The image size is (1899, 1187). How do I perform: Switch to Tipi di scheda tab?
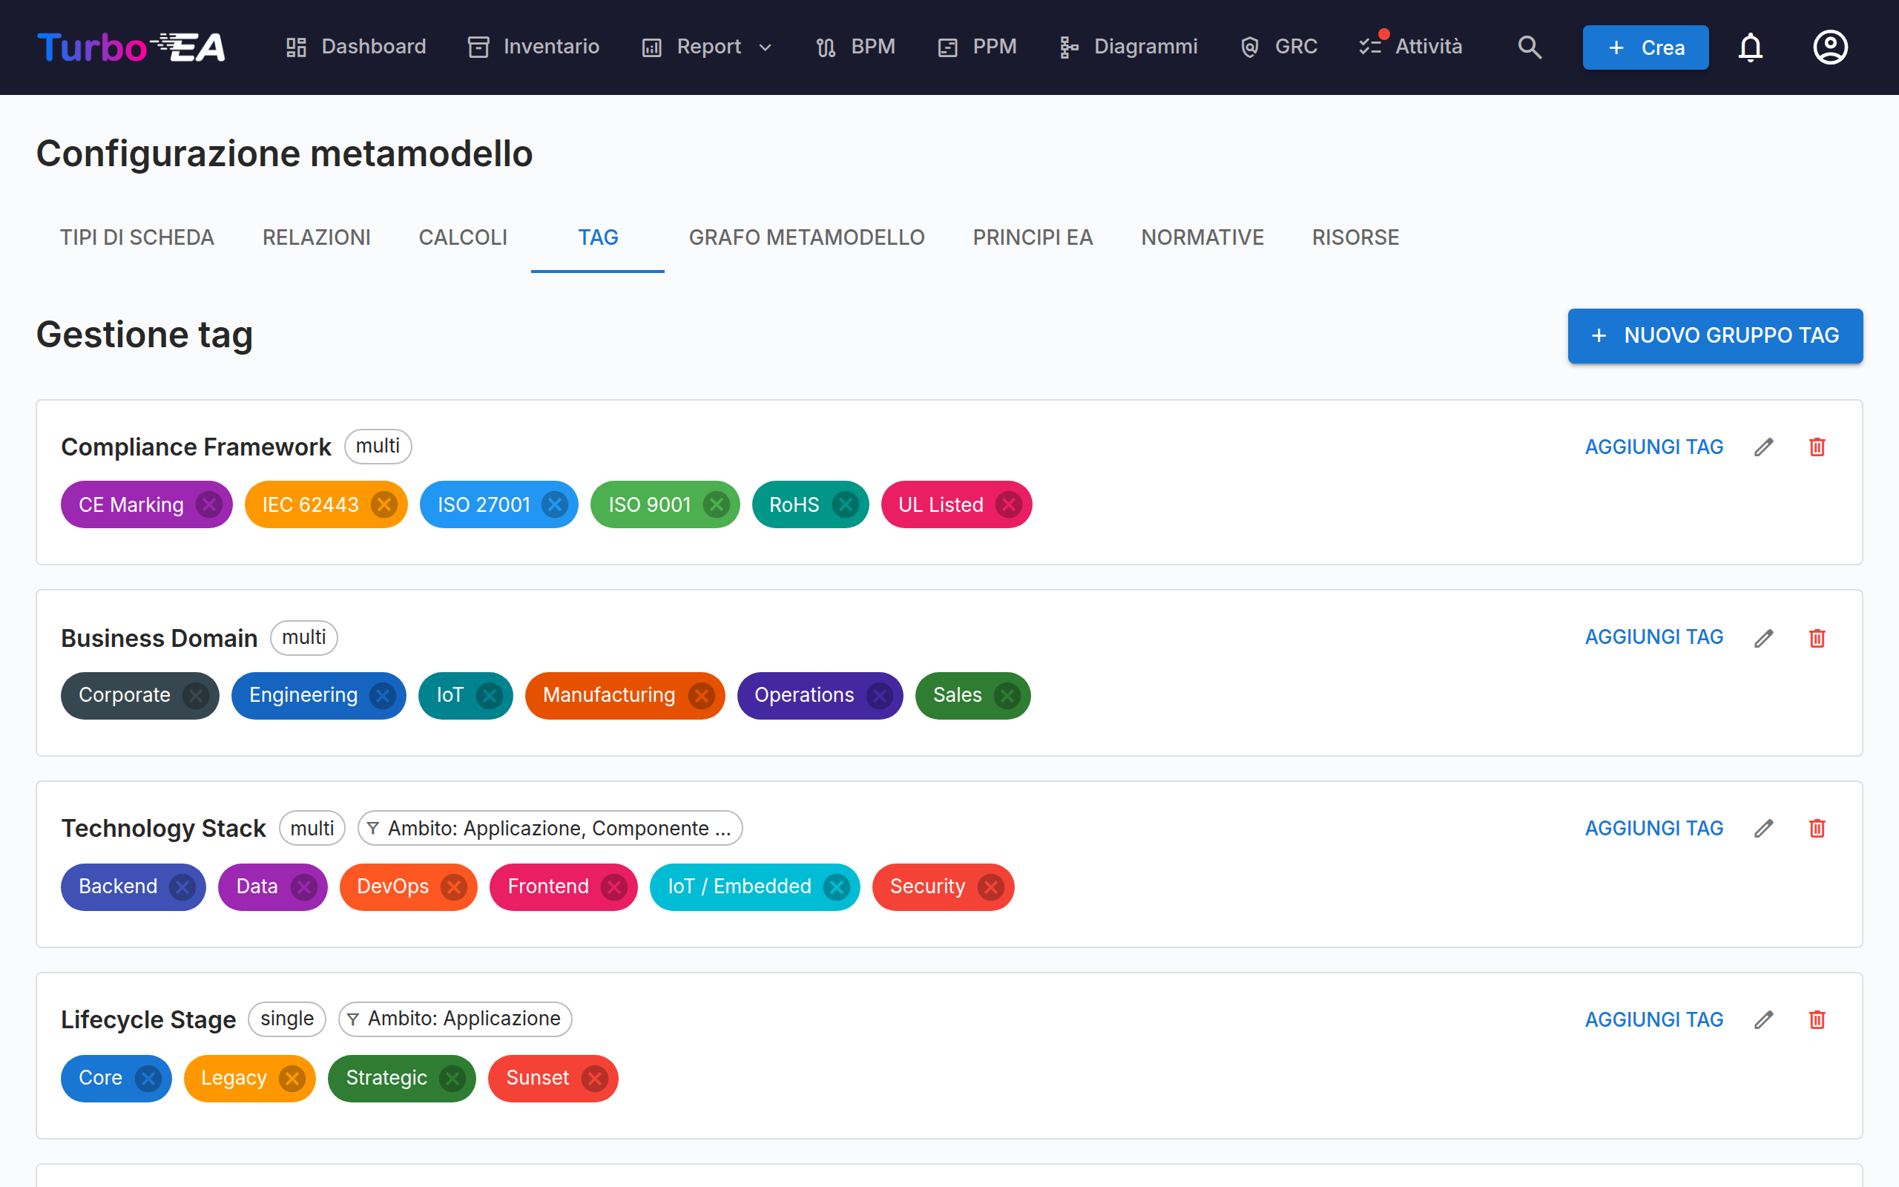[137, 237]
